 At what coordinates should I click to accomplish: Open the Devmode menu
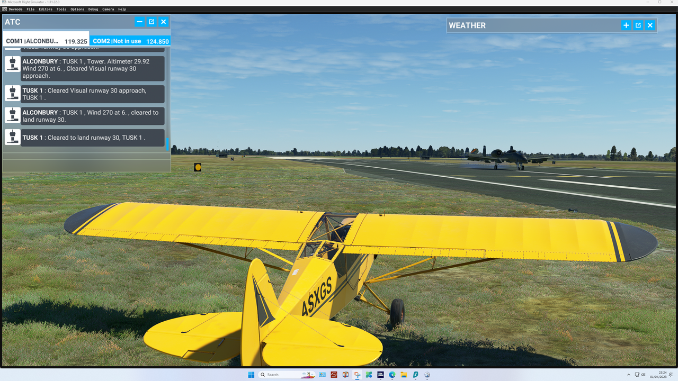point(16,9)
